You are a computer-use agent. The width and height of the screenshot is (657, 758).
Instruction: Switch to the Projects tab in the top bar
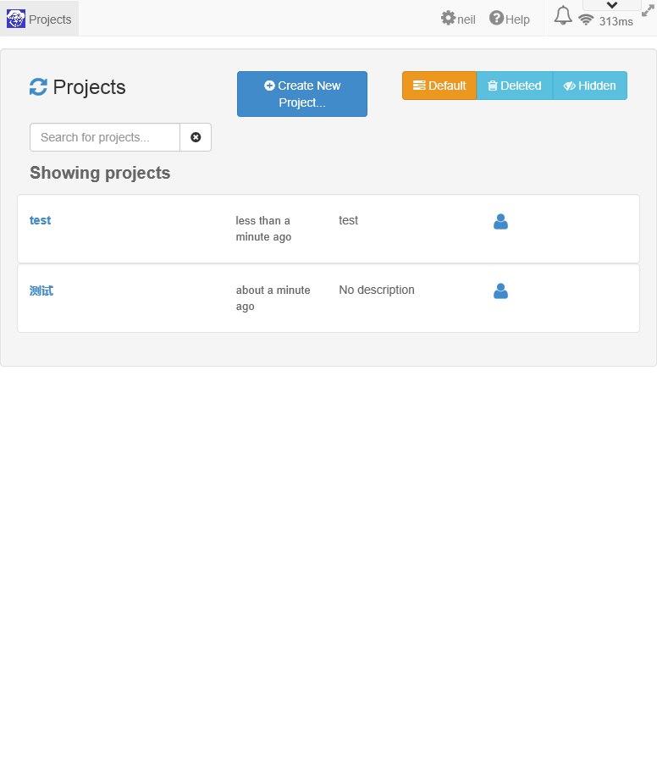point(40,19)
